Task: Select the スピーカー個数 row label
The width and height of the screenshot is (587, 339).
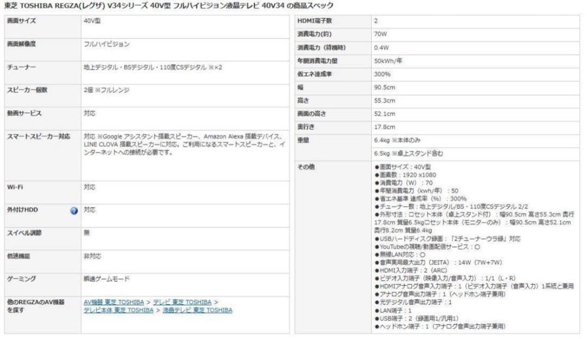Action: 27,90
